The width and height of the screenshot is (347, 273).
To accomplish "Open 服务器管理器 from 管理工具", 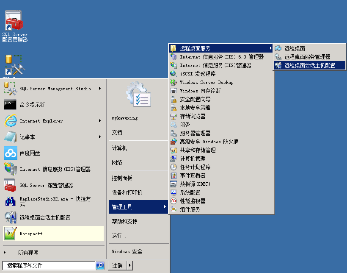I will (221, 133).
